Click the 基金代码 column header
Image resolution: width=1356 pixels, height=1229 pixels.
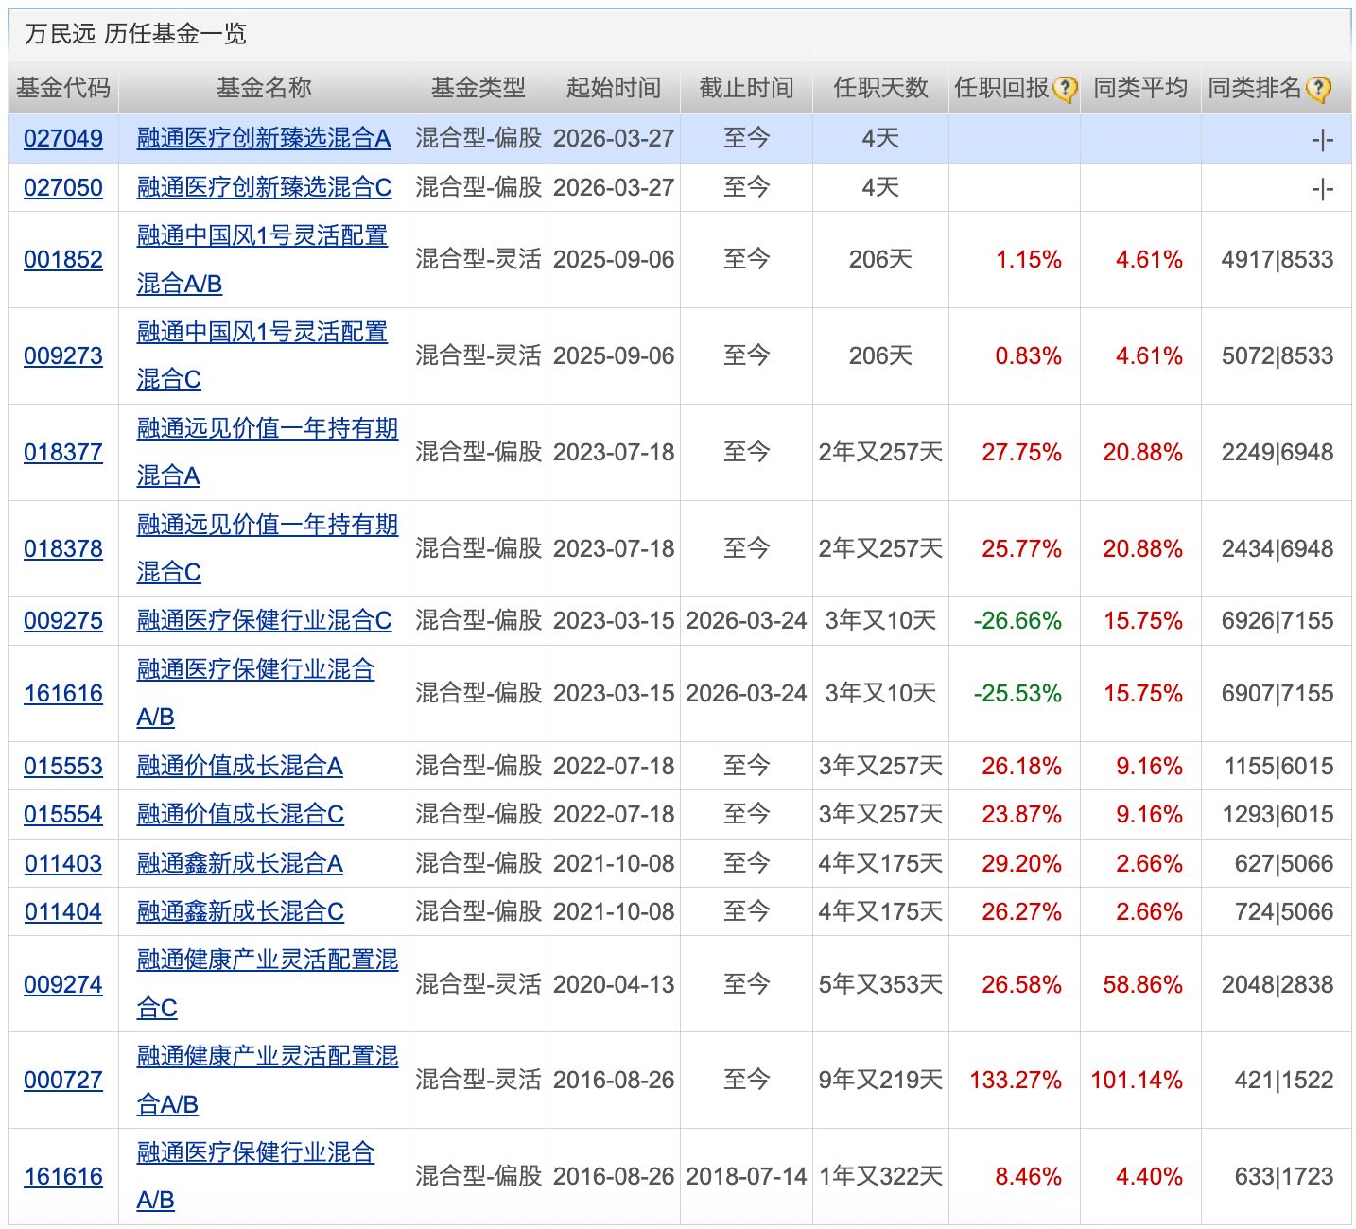(x=63, y=88)
